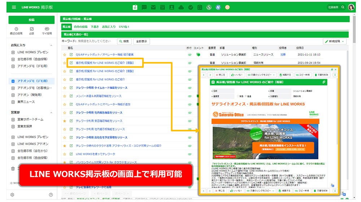Click the キーワード search input field

(96, 41)
